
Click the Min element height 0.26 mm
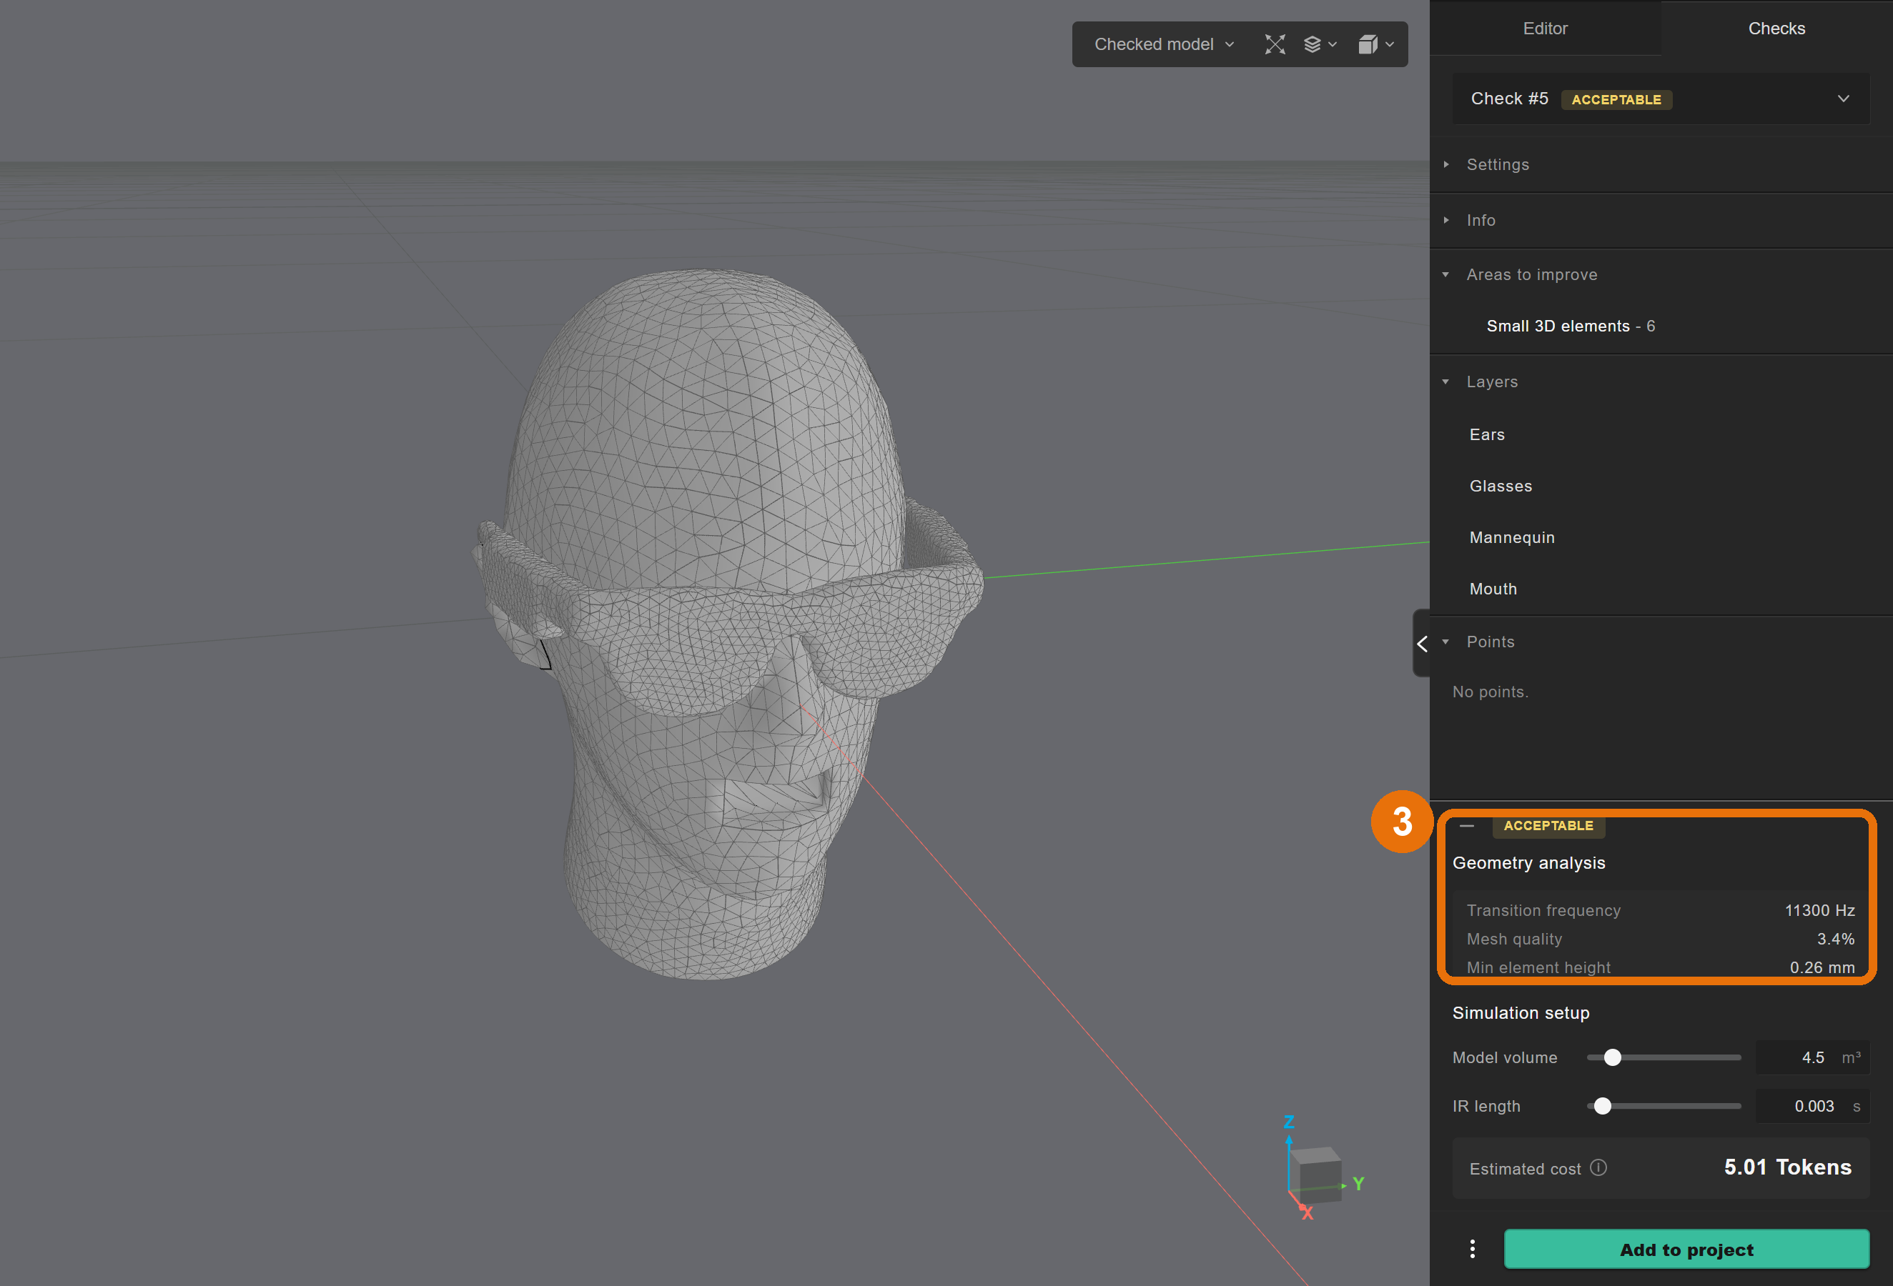click(1822, 967)
